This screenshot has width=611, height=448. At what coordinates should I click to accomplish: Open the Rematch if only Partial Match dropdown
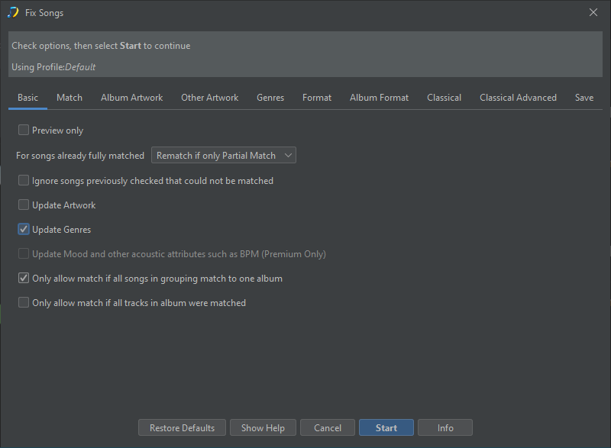pyautogui.click(x=223, y=156)
